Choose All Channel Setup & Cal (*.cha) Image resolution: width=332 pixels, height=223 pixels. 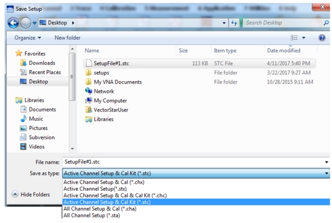(x=196, y=209)
